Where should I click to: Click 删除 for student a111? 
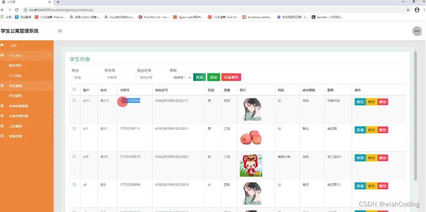click(x=383, y=102)
